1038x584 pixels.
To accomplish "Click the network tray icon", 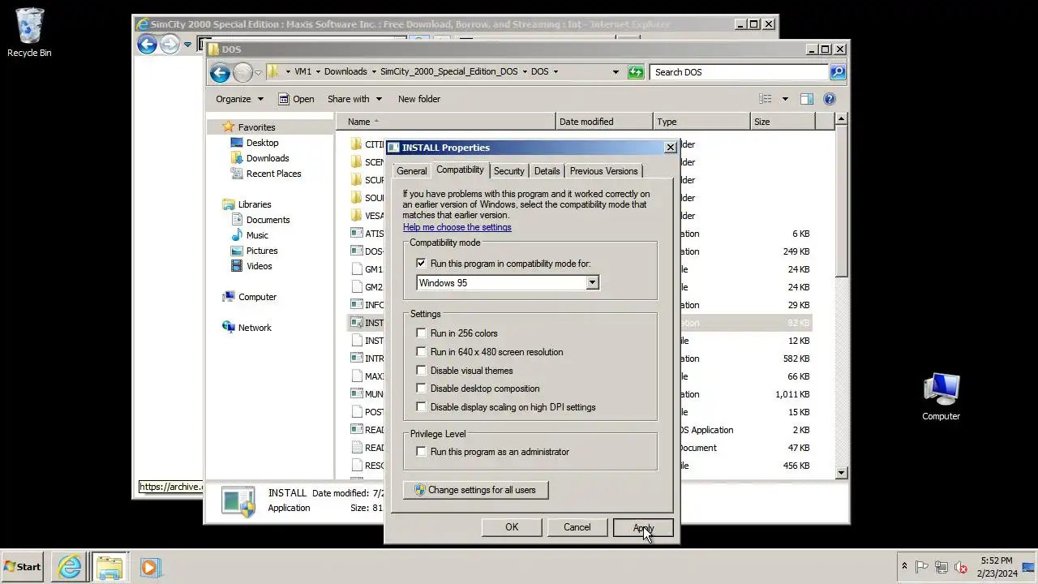I will tap(941, 567).
